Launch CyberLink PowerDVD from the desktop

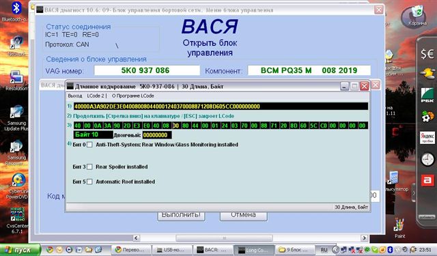(x=17, y=181)
